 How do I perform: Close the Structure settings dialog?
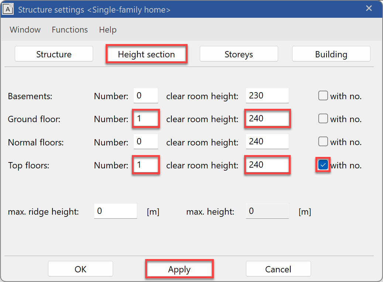(x=369, y=9)
